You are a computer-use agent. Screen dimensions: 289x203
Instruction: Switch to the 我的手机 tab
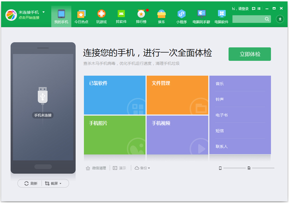coord(61,16)
